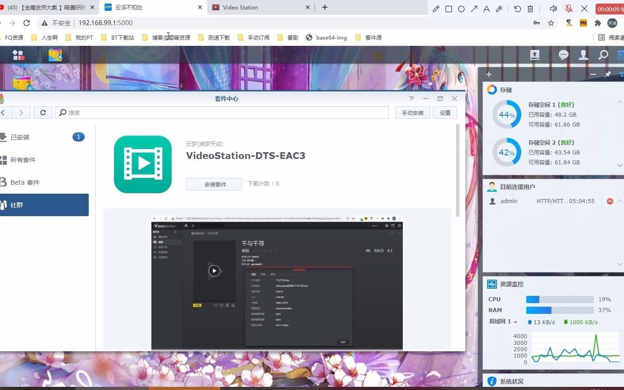Open the DSM upload queue icon
The width and height of the screenshot is (624, 390).
point(534,55)
